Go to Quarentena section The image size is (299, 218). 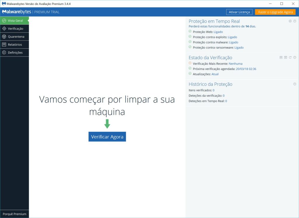[16, 37]
